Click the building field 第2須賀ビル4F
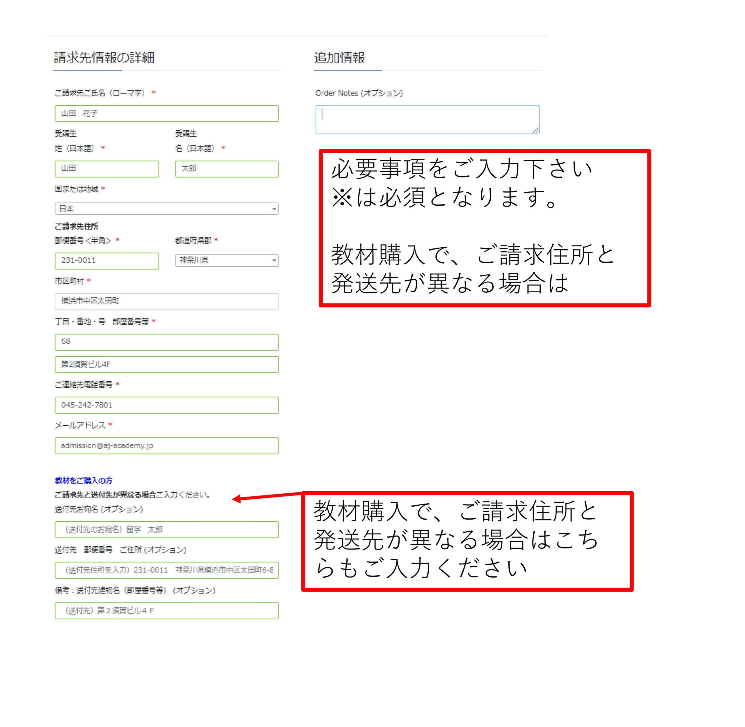 click(166, 365)
